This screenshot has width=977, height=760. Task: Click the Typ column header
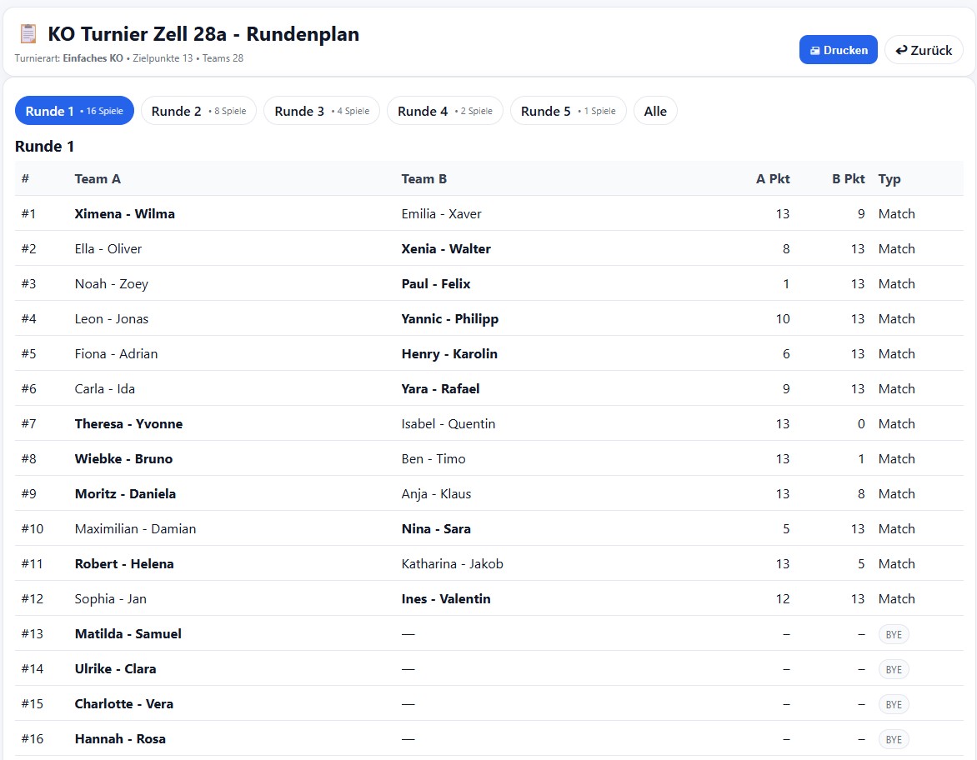[889, 178]
